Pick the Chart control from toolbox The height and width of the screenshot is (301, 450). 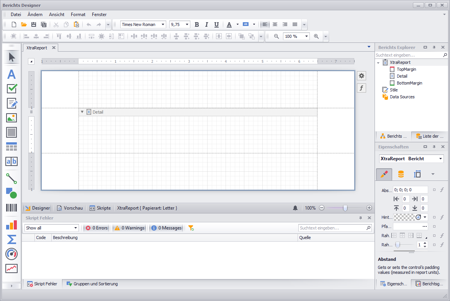point(11,225)
